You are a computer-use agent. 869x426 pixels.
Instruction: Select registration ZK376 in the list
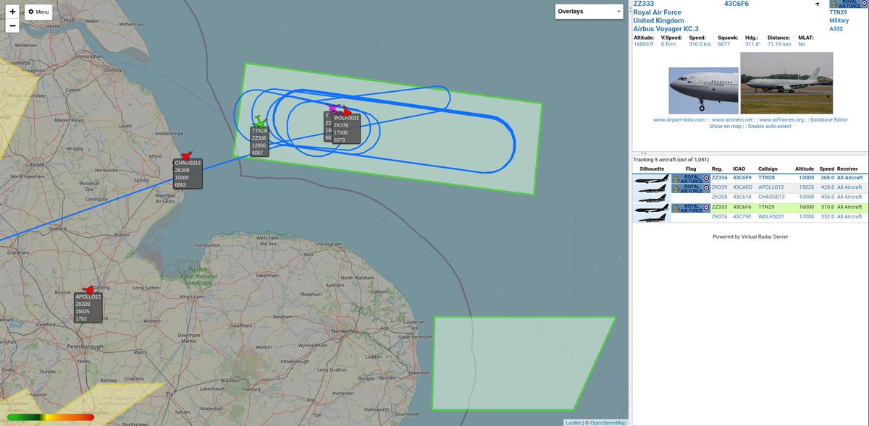point(719,216)
